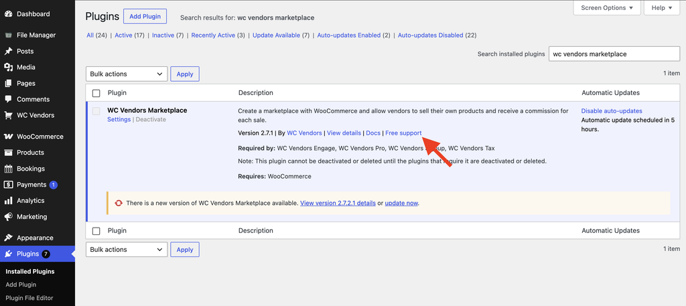686x306 pixels.
Task: Filter plugins by All (24)
Action: click(96, 35)
